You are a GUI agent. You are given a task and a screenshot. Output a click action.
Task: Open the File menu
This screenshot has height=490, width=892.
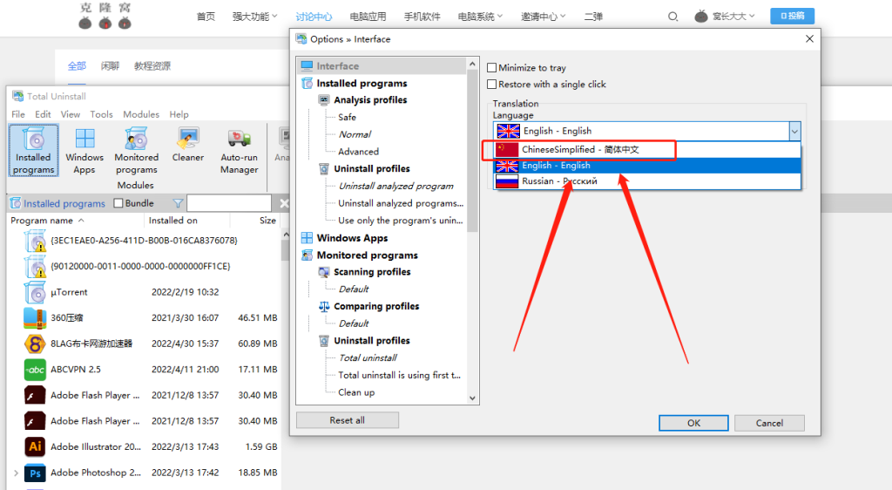18,114
